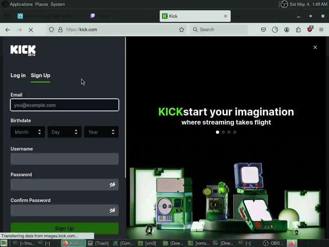Click the Kick Beta logo
The image size is (329, 247).
[x=23, y=50]
